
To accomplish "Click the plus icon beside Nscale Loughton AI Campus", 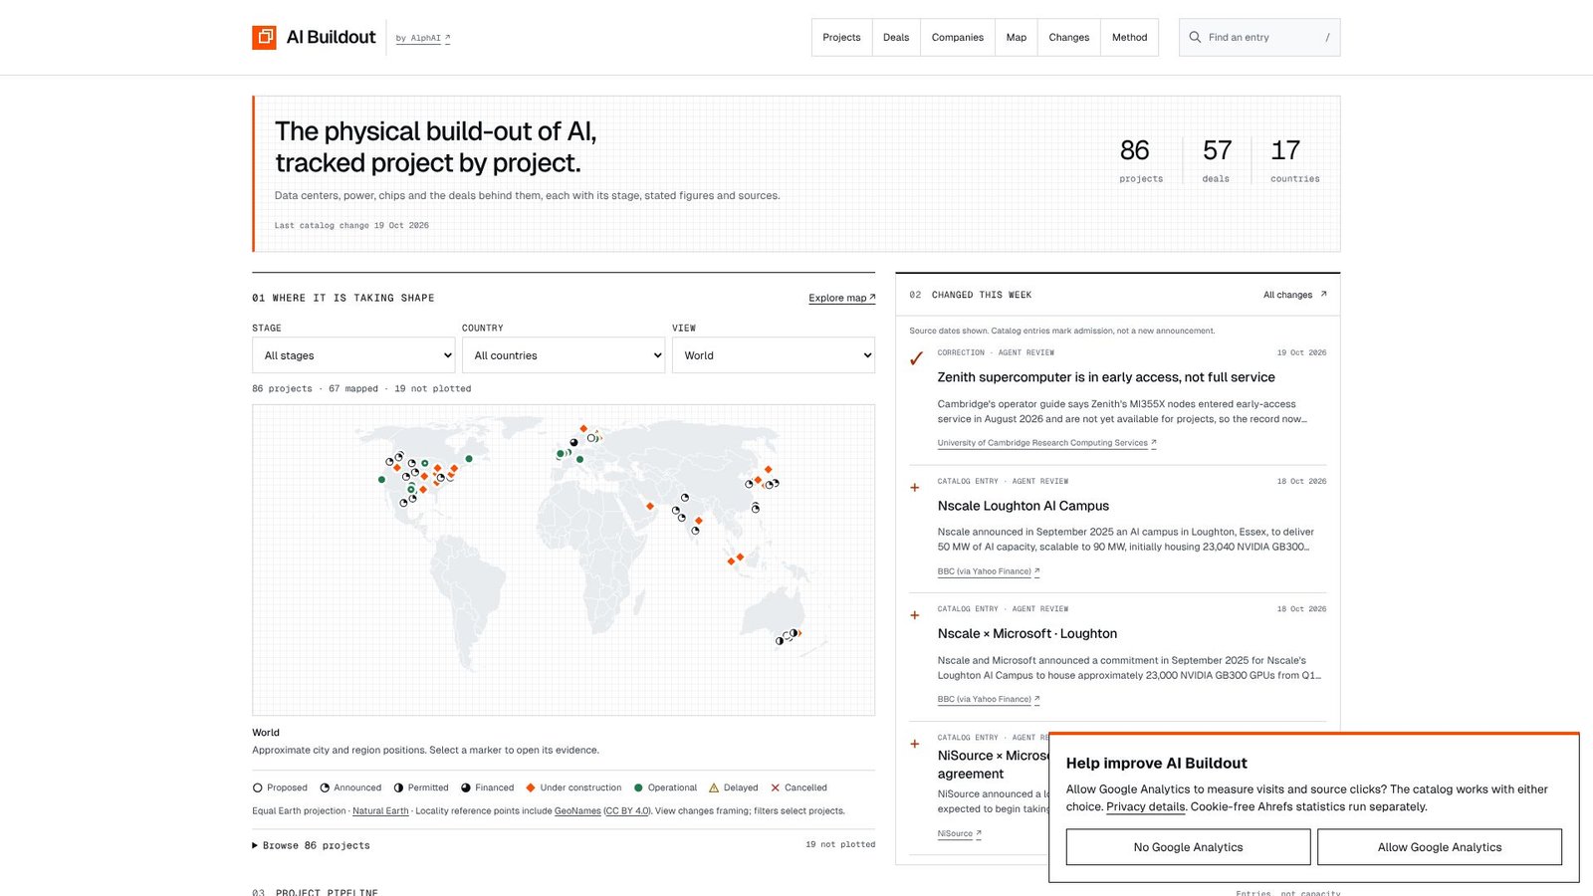I will pyautogui.click(x=915, y=488).
